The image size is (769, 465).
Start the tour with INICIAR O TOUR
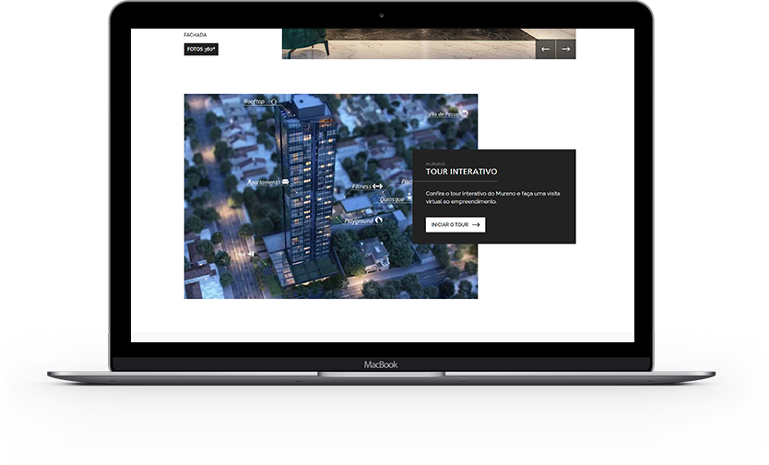pos(455,224)
